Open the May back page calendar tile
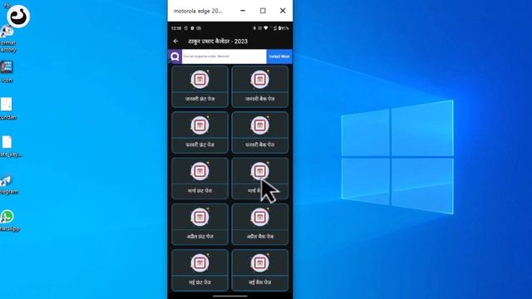532x299 pixels. click(260, 270)
